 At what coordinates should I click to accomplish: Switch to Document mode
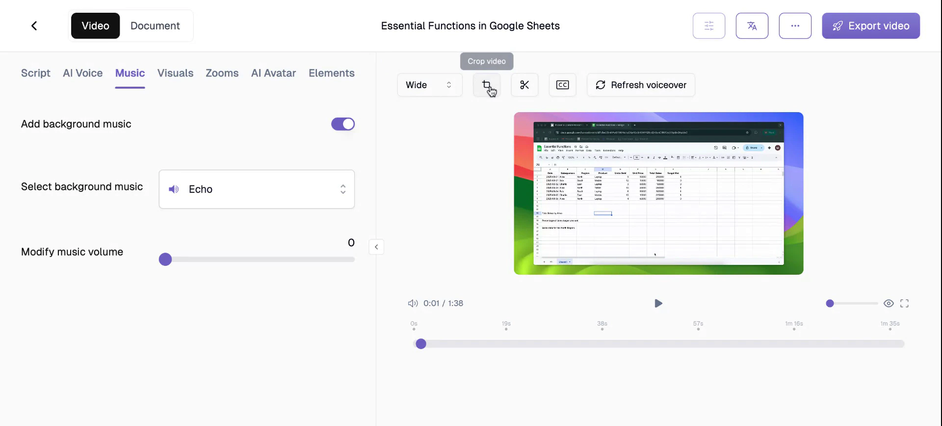click(x=155, y=26)
